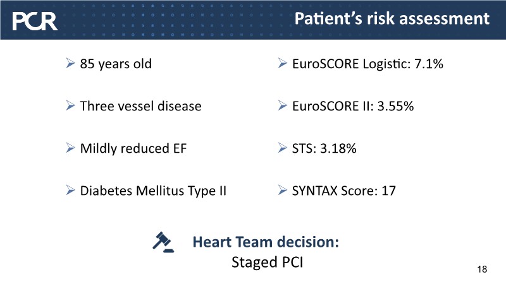Click the "Heart Team decision:" heading
This screenshot has height=284, width=506.
pos(266,242)
